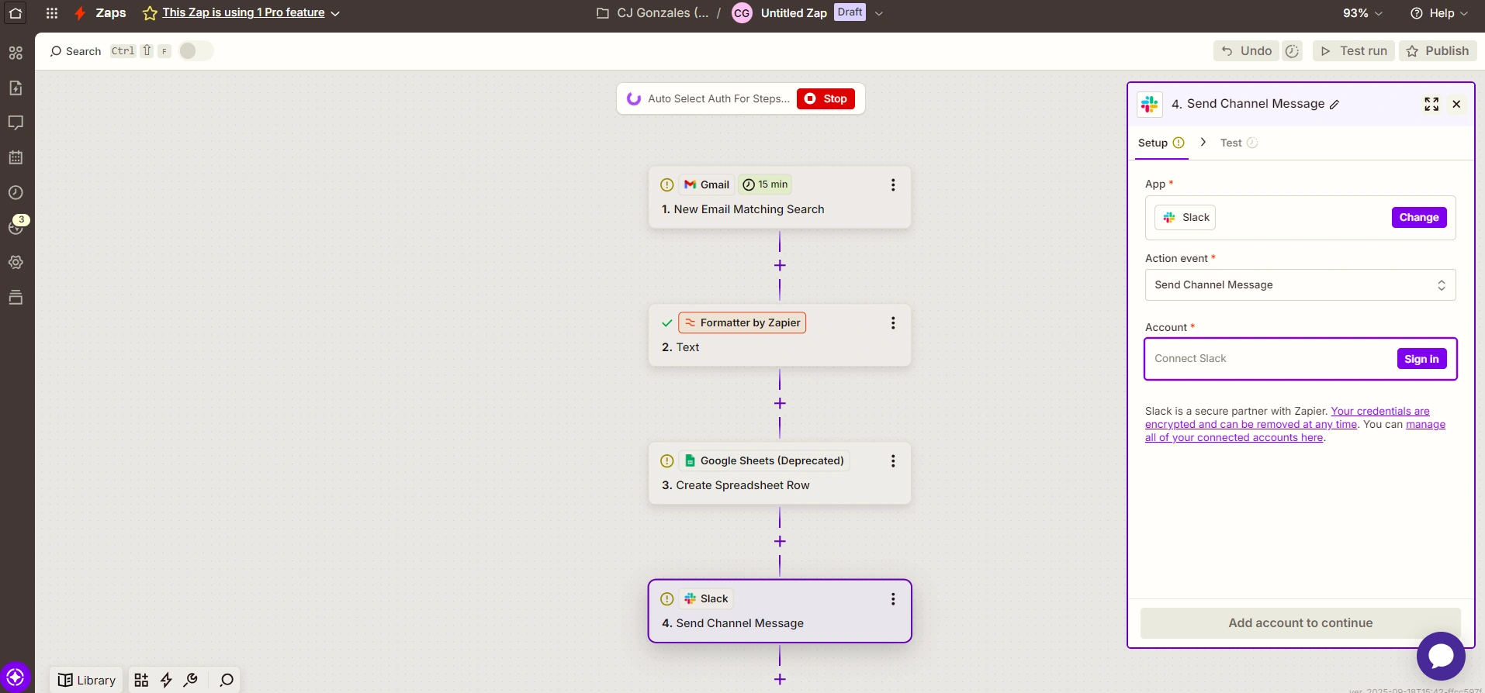This screenshot has height=693, width=1485.
Task: Open the left sidebar apps icon
Action: coord(16,53)
